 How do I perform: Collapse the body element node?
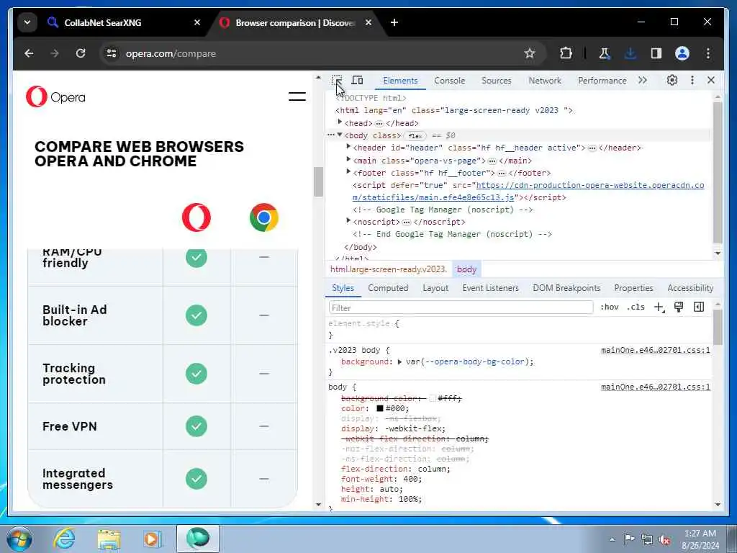click(x=340, y=135)
